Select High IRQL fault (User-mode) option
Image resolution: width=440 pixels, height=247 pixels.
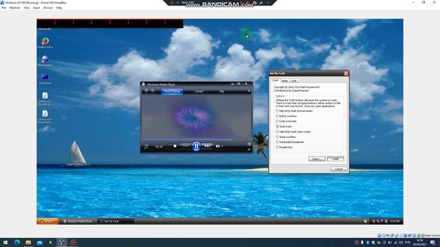(294, 132)
